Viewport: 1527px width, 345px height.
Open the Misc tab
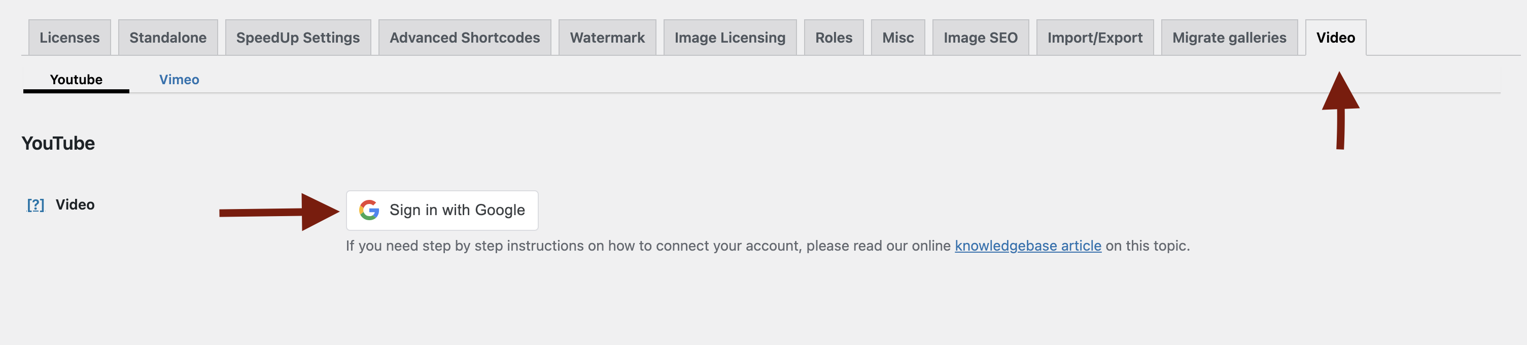point(897,38)
